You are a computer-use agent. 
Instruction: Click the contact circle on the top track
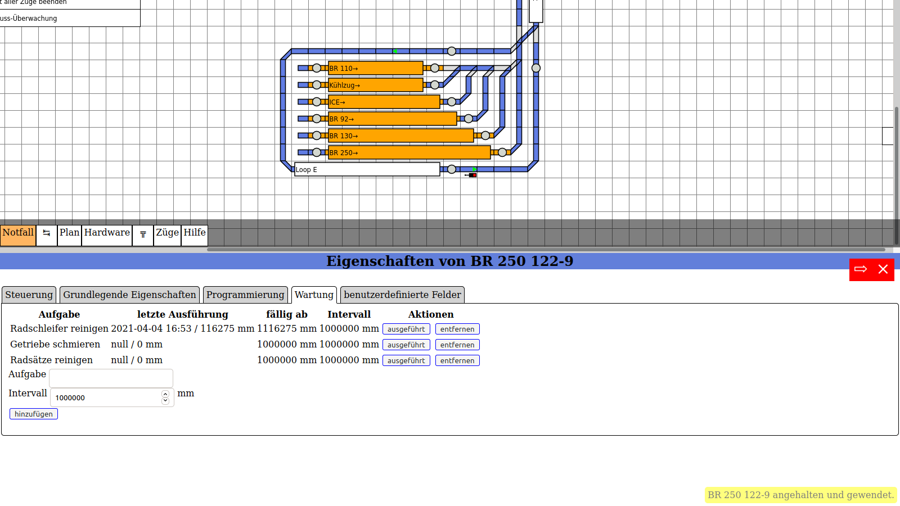click(452, 51)
